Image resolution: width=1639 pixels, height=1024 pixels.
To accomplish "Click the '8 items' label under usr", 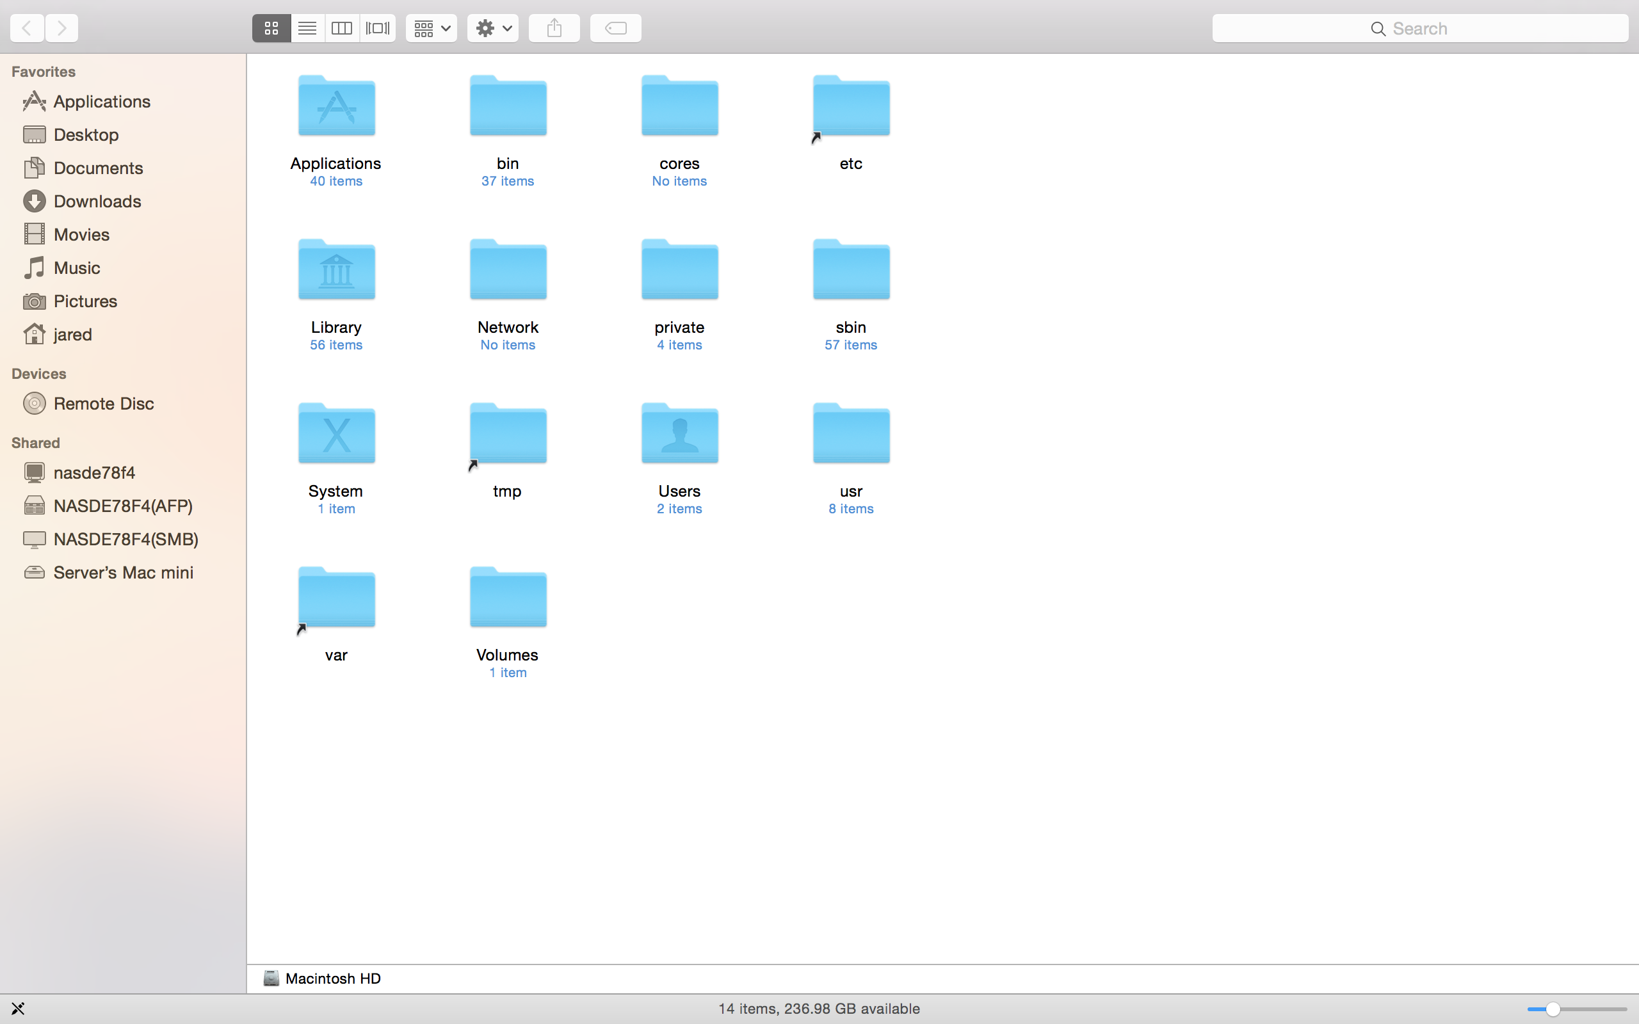I will [x=851, y=509].
